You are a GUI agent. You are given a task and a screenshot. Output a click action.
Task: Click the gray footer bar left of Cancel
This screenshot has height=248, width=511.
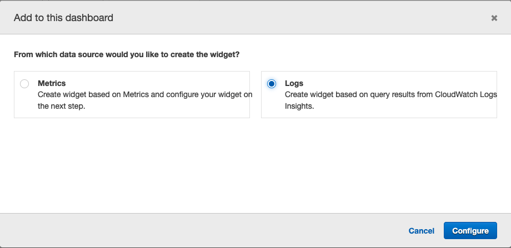coord(194,231)
